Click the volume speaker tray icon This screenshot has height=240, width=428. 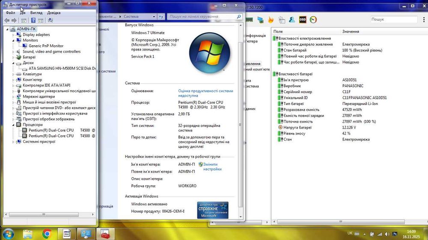[x=387, y=234]
